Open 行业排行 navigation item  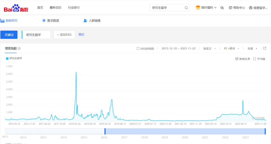pos(74,7)
